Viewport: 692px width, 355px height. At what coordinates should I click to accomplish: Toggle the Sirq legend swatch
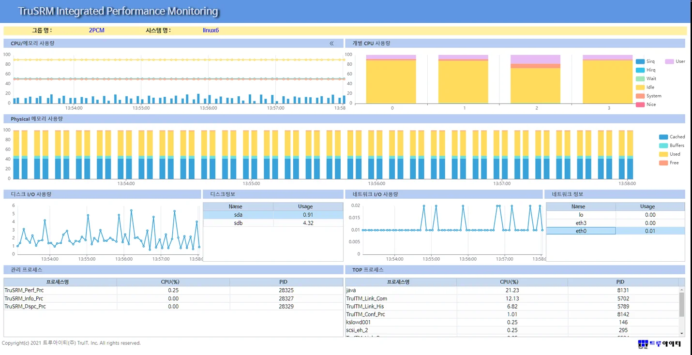click(x=640, y=61)
